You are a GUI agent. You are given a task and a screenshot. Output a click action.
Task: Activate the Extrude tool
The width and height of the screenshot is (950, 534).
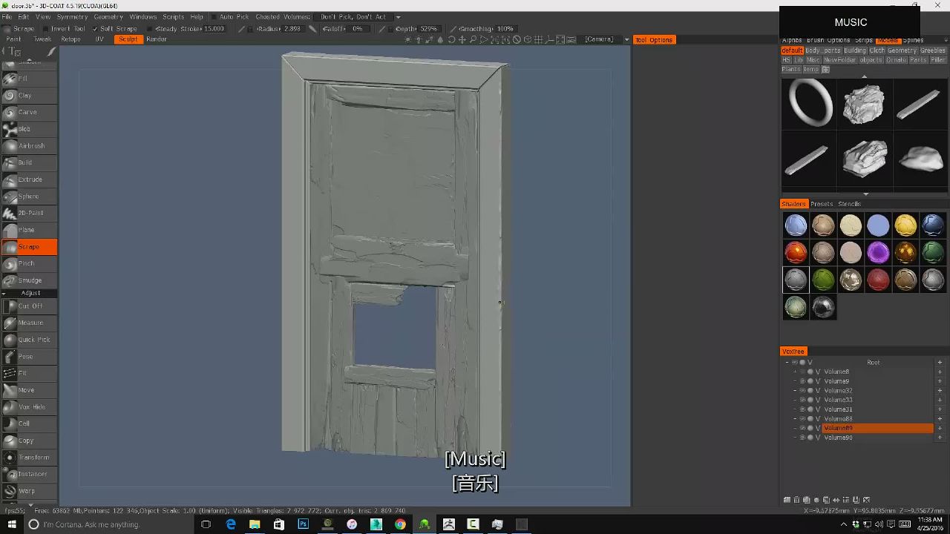(x=29, y=179)
